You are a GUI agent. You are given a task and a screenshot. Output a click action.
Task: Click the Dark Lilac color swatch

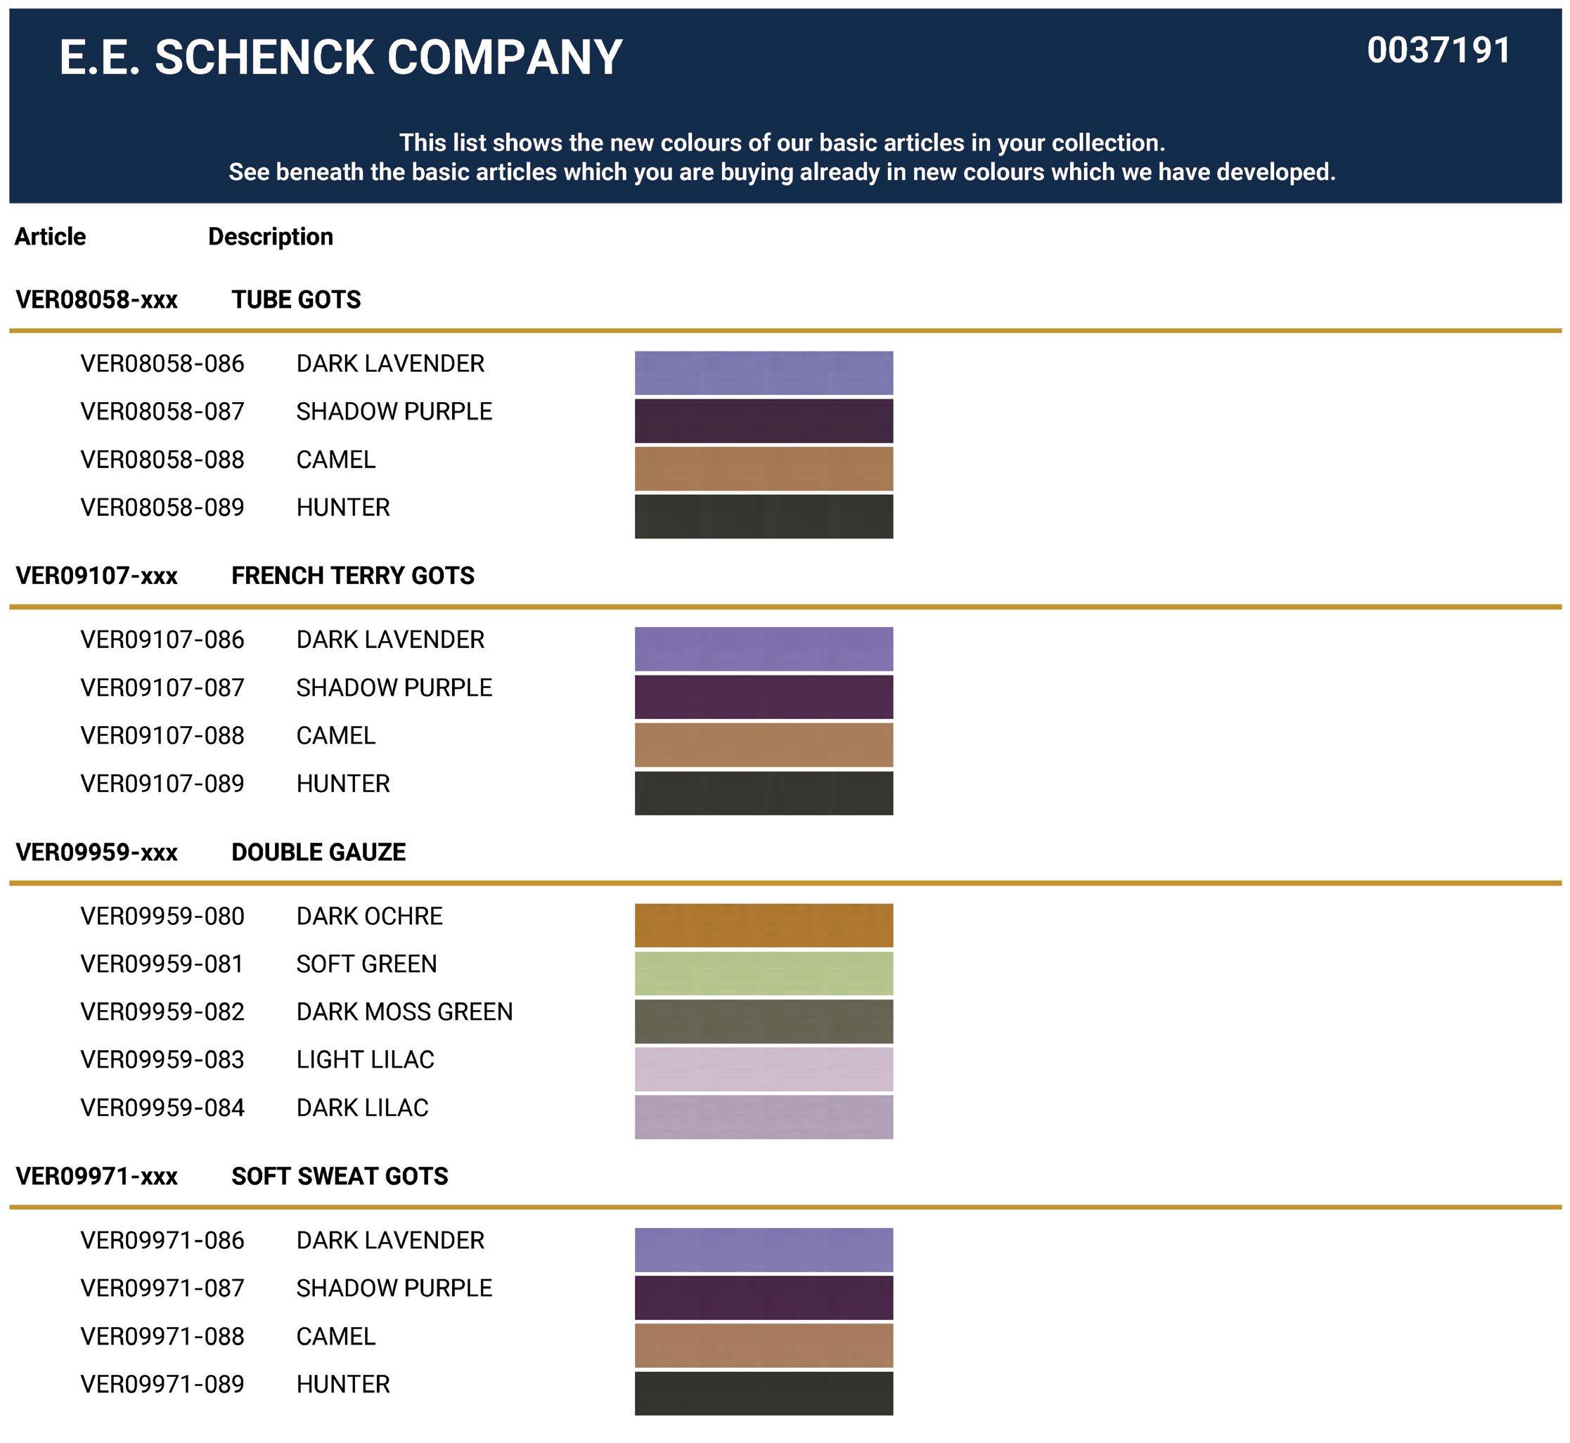763,1117
